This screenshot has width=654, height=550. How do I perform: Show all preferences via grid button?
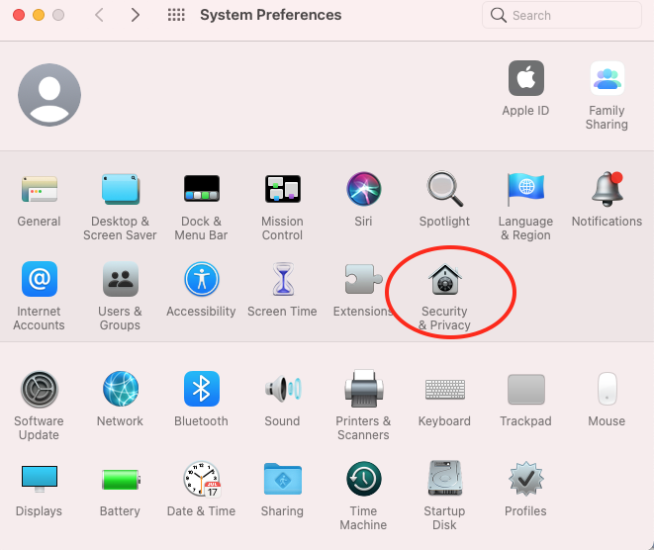click(176, 15)
